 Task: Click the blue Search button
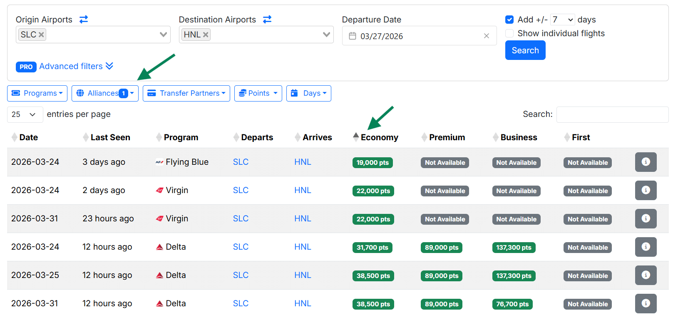click(x=525, y=50)
